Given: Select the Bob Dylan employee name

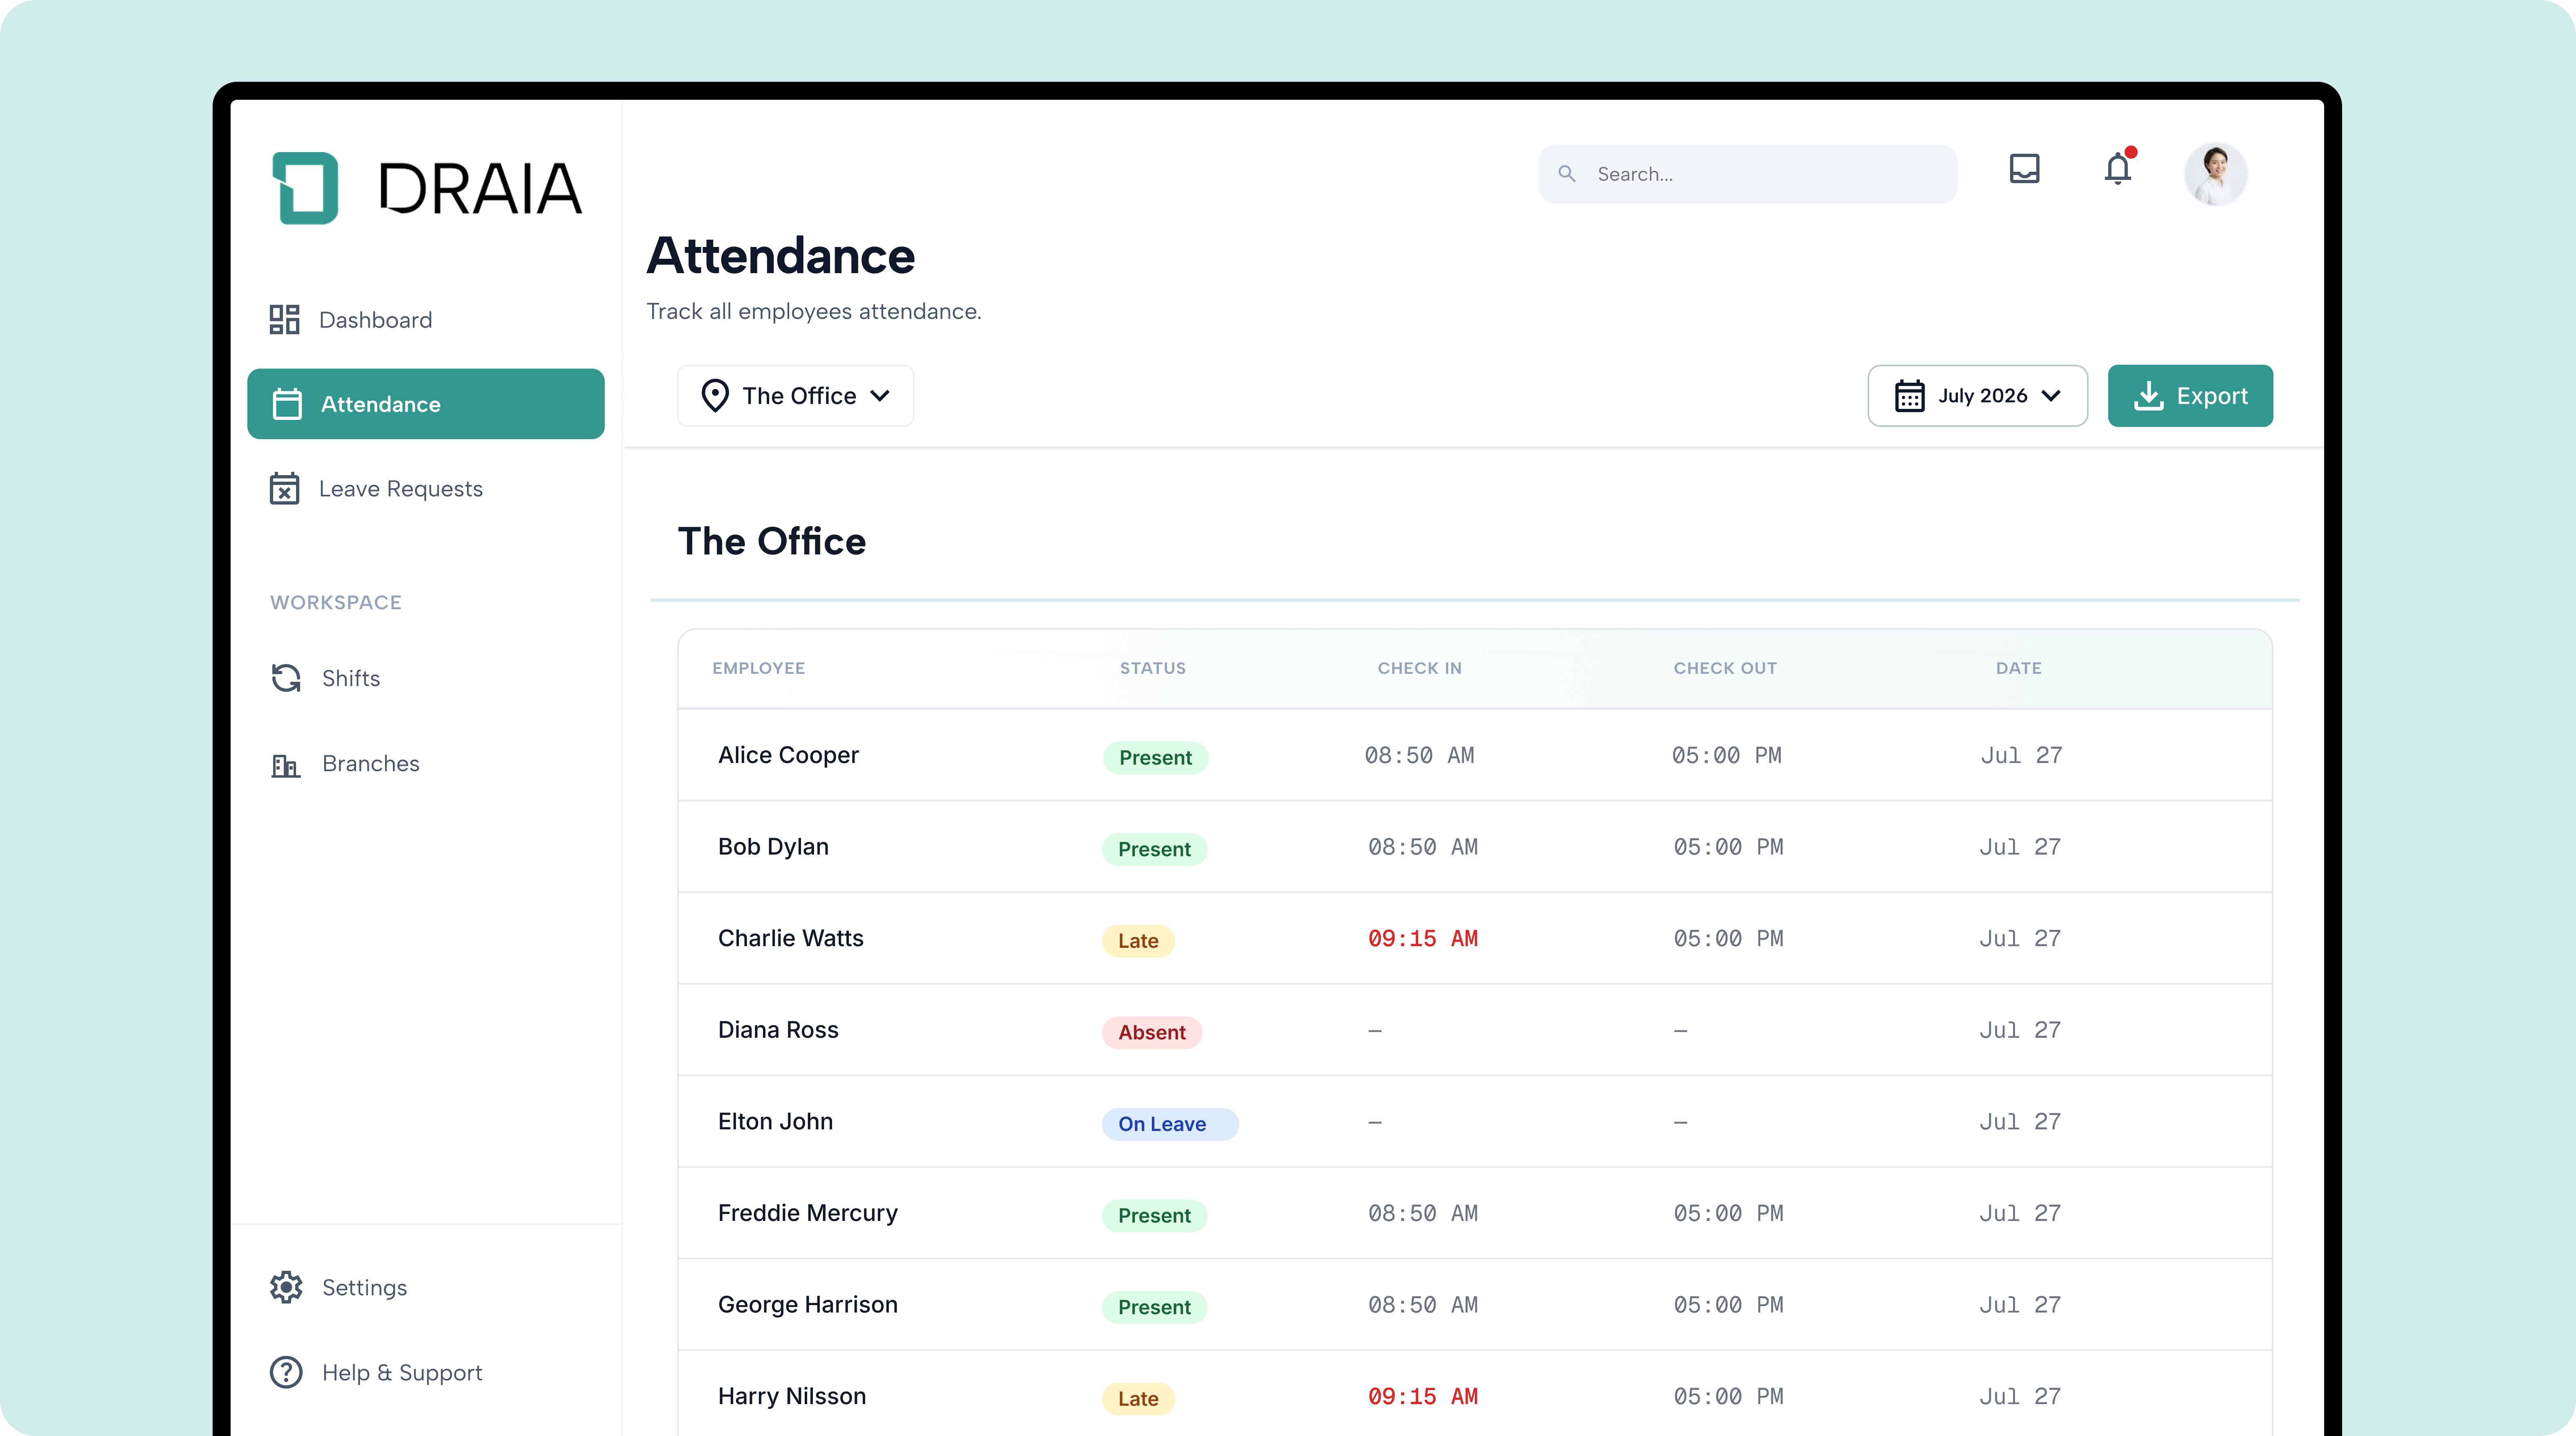Looking at the screenshot, I should [x=773, y=847].
